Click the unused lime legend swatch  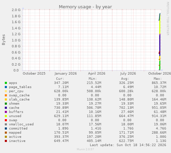(x=6, y=116)
